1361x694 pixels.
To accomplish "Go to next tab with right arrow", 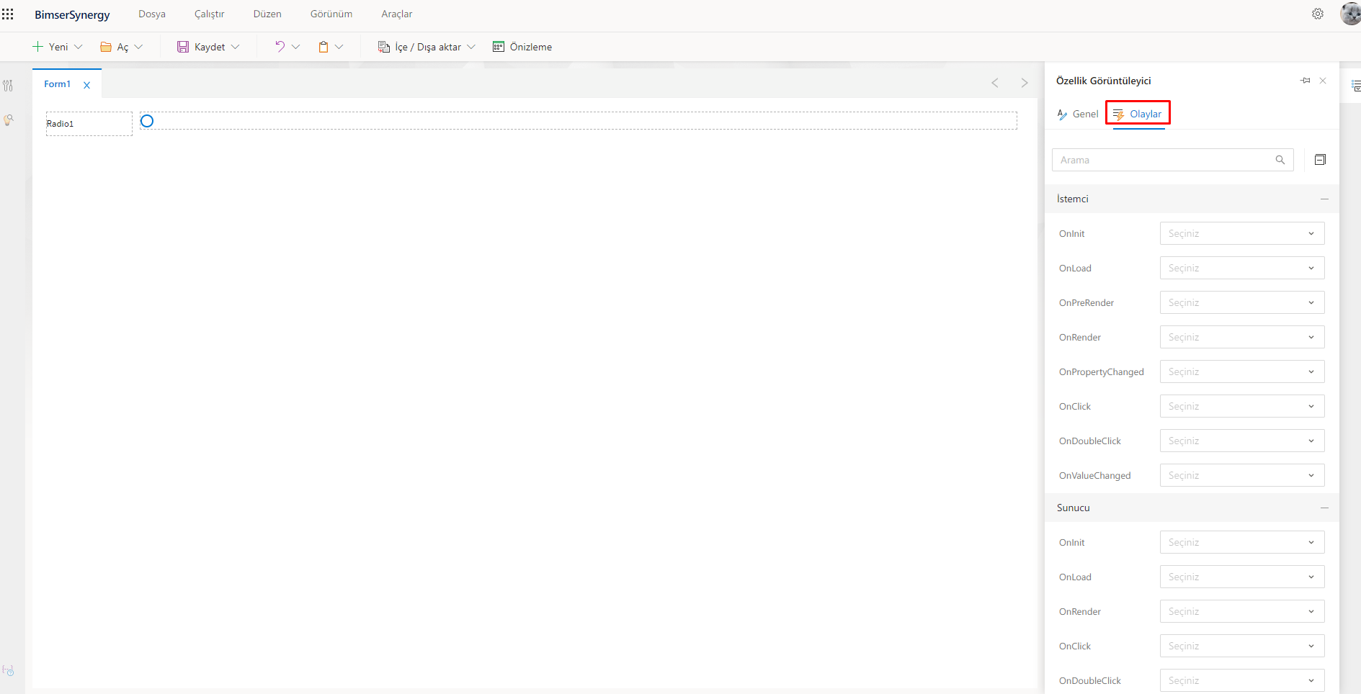I will [1025, 83].
